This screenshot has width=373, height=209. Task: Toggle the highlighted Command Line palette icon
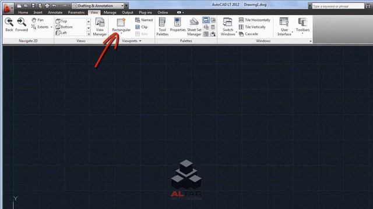pyautogui.click(x=206, y=20)
